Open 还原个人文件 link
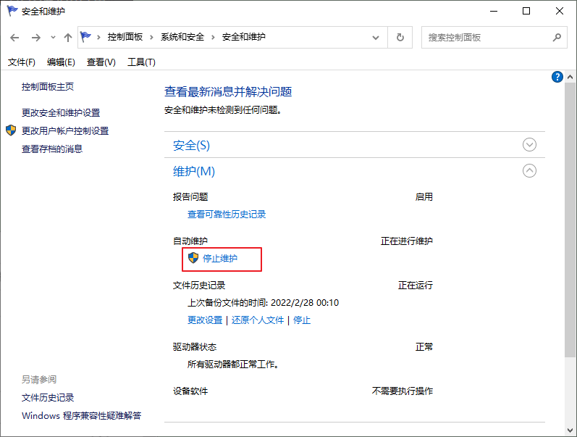This screenshot has height=437, width=577. pyautogui.click(x=258, y=320)
